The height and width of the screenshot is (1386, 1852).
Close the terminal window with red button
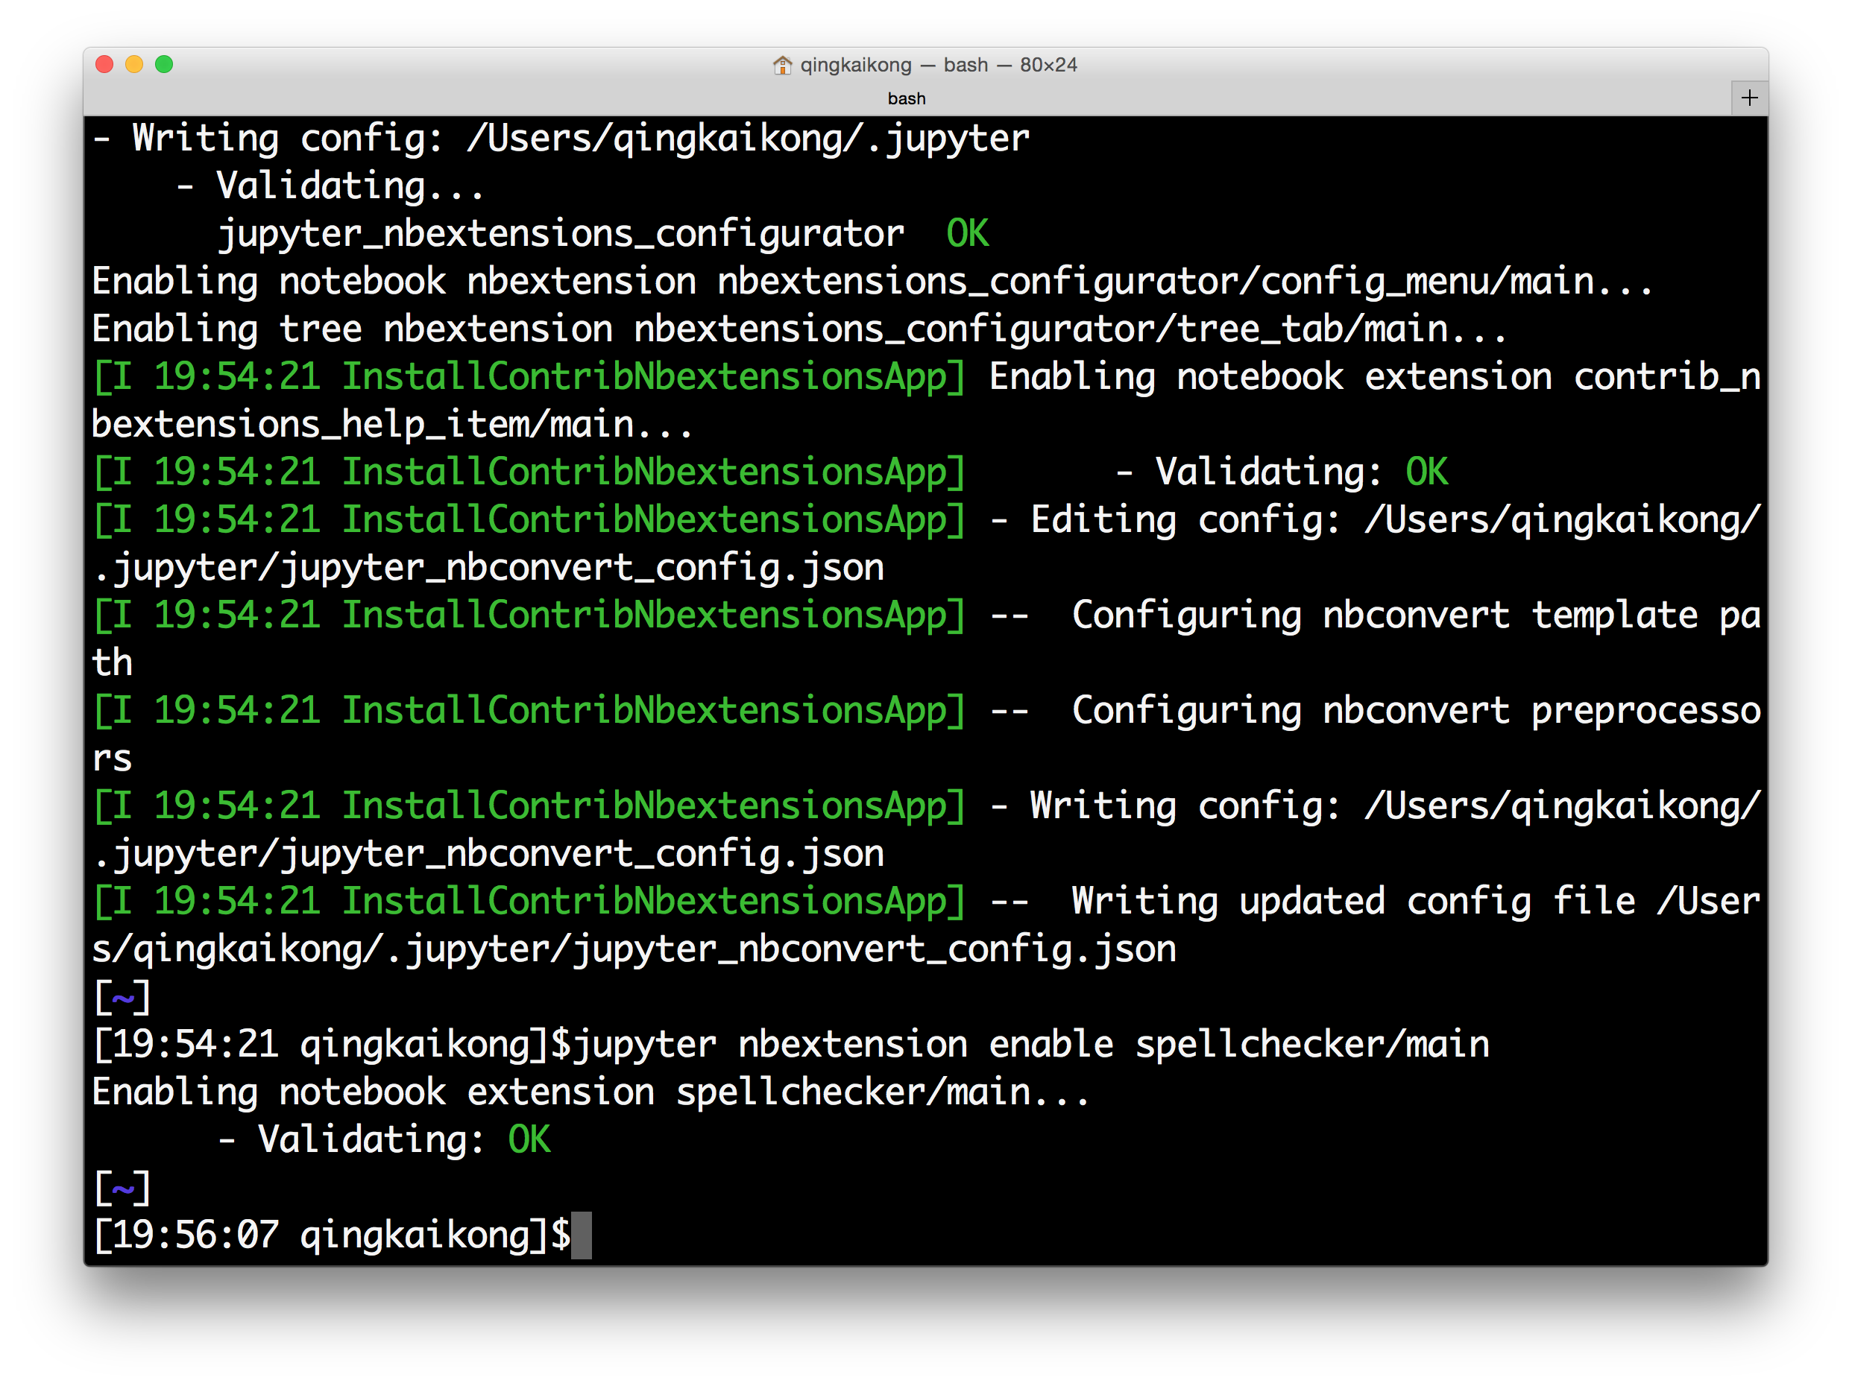(104, 64)
